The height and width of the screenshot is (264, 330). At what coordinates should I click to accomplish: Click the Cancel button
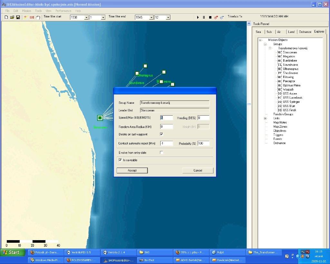click(198, 171)
